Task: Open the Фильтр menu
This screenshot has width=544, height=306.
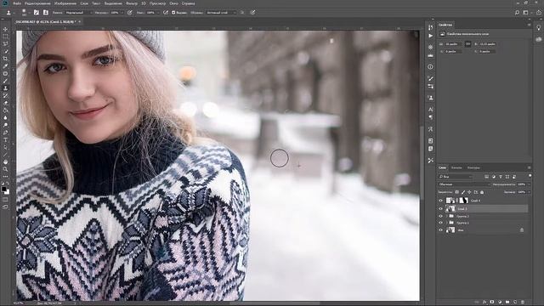Action: (x=132, y=3)
